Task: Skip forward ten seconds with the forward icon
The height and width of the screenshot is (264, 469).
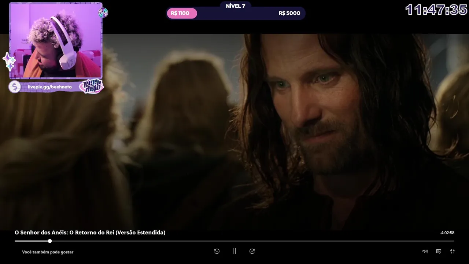Action: [x=252, y=251]
